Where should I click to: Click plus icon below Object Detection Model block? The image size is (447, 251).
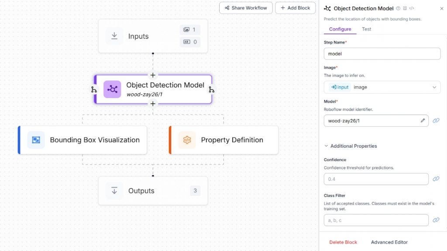pyautogui.click(x=153, y=104)
